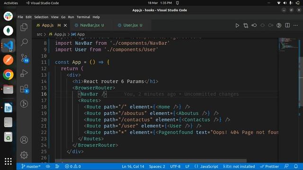Viewport: 303px width, 170px height.
Task: Click the src breadcrumb segment
Action: (39, 34)
